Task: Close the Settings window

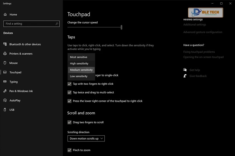Action: (x=230, y=3)
